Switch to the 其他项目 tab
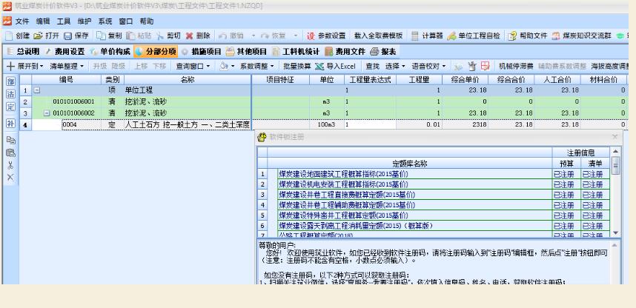This screenshot has width=636, height=308. pyautogui.click(x=247, y=52)
